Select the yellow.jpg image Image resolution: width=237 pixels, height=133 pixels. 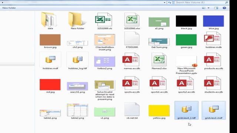tap(159, 111)
